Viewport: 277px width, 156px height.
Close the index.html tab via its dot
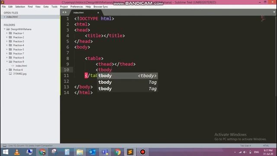[98, 13]
